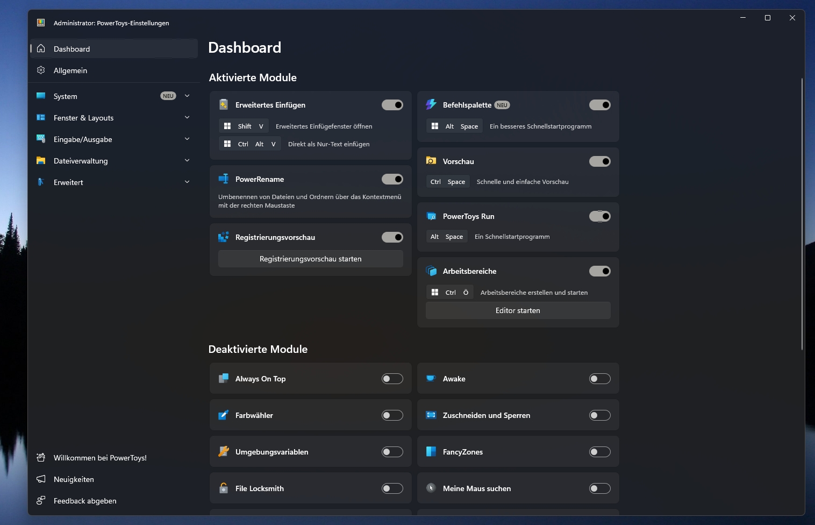
Task: Click the Arbeitsbereiche module icon
Action: (x=431, y=271)
